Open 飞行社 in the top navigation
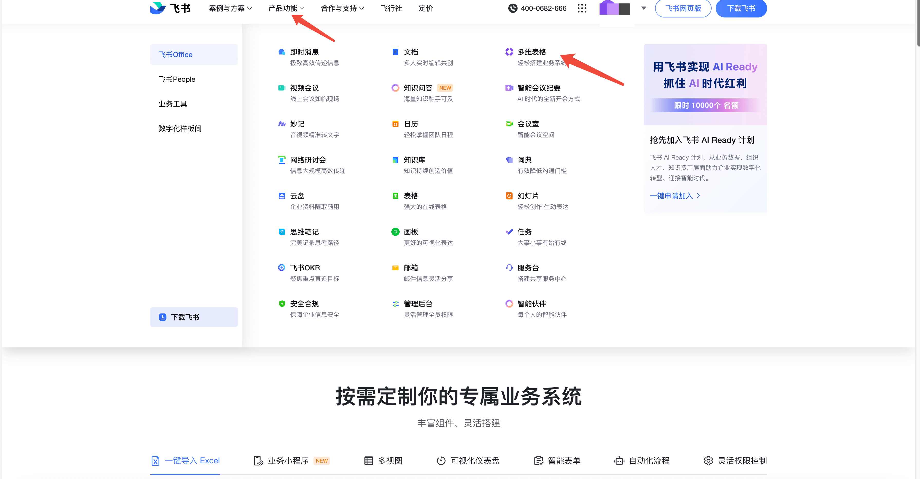This screenshot has height=479, width=920. tap(391, 8)
